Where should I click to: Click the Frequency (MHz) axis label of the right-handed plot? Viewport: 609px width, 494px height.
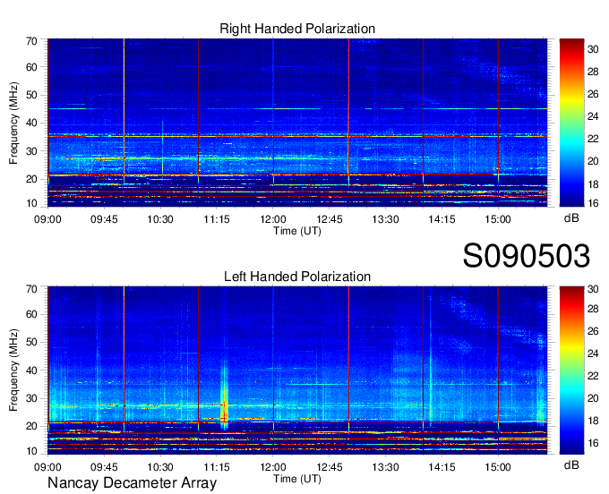pyautogui.click(x=13, y=123)
